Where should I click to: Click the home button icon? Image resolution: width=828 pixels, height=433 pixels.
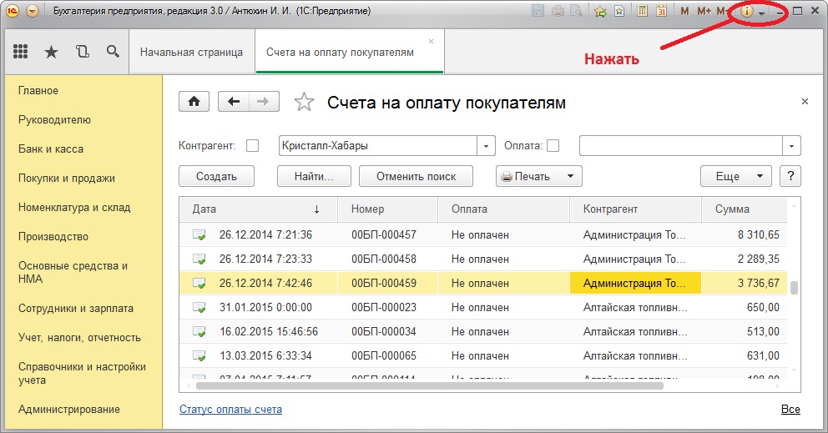point(194,102)
